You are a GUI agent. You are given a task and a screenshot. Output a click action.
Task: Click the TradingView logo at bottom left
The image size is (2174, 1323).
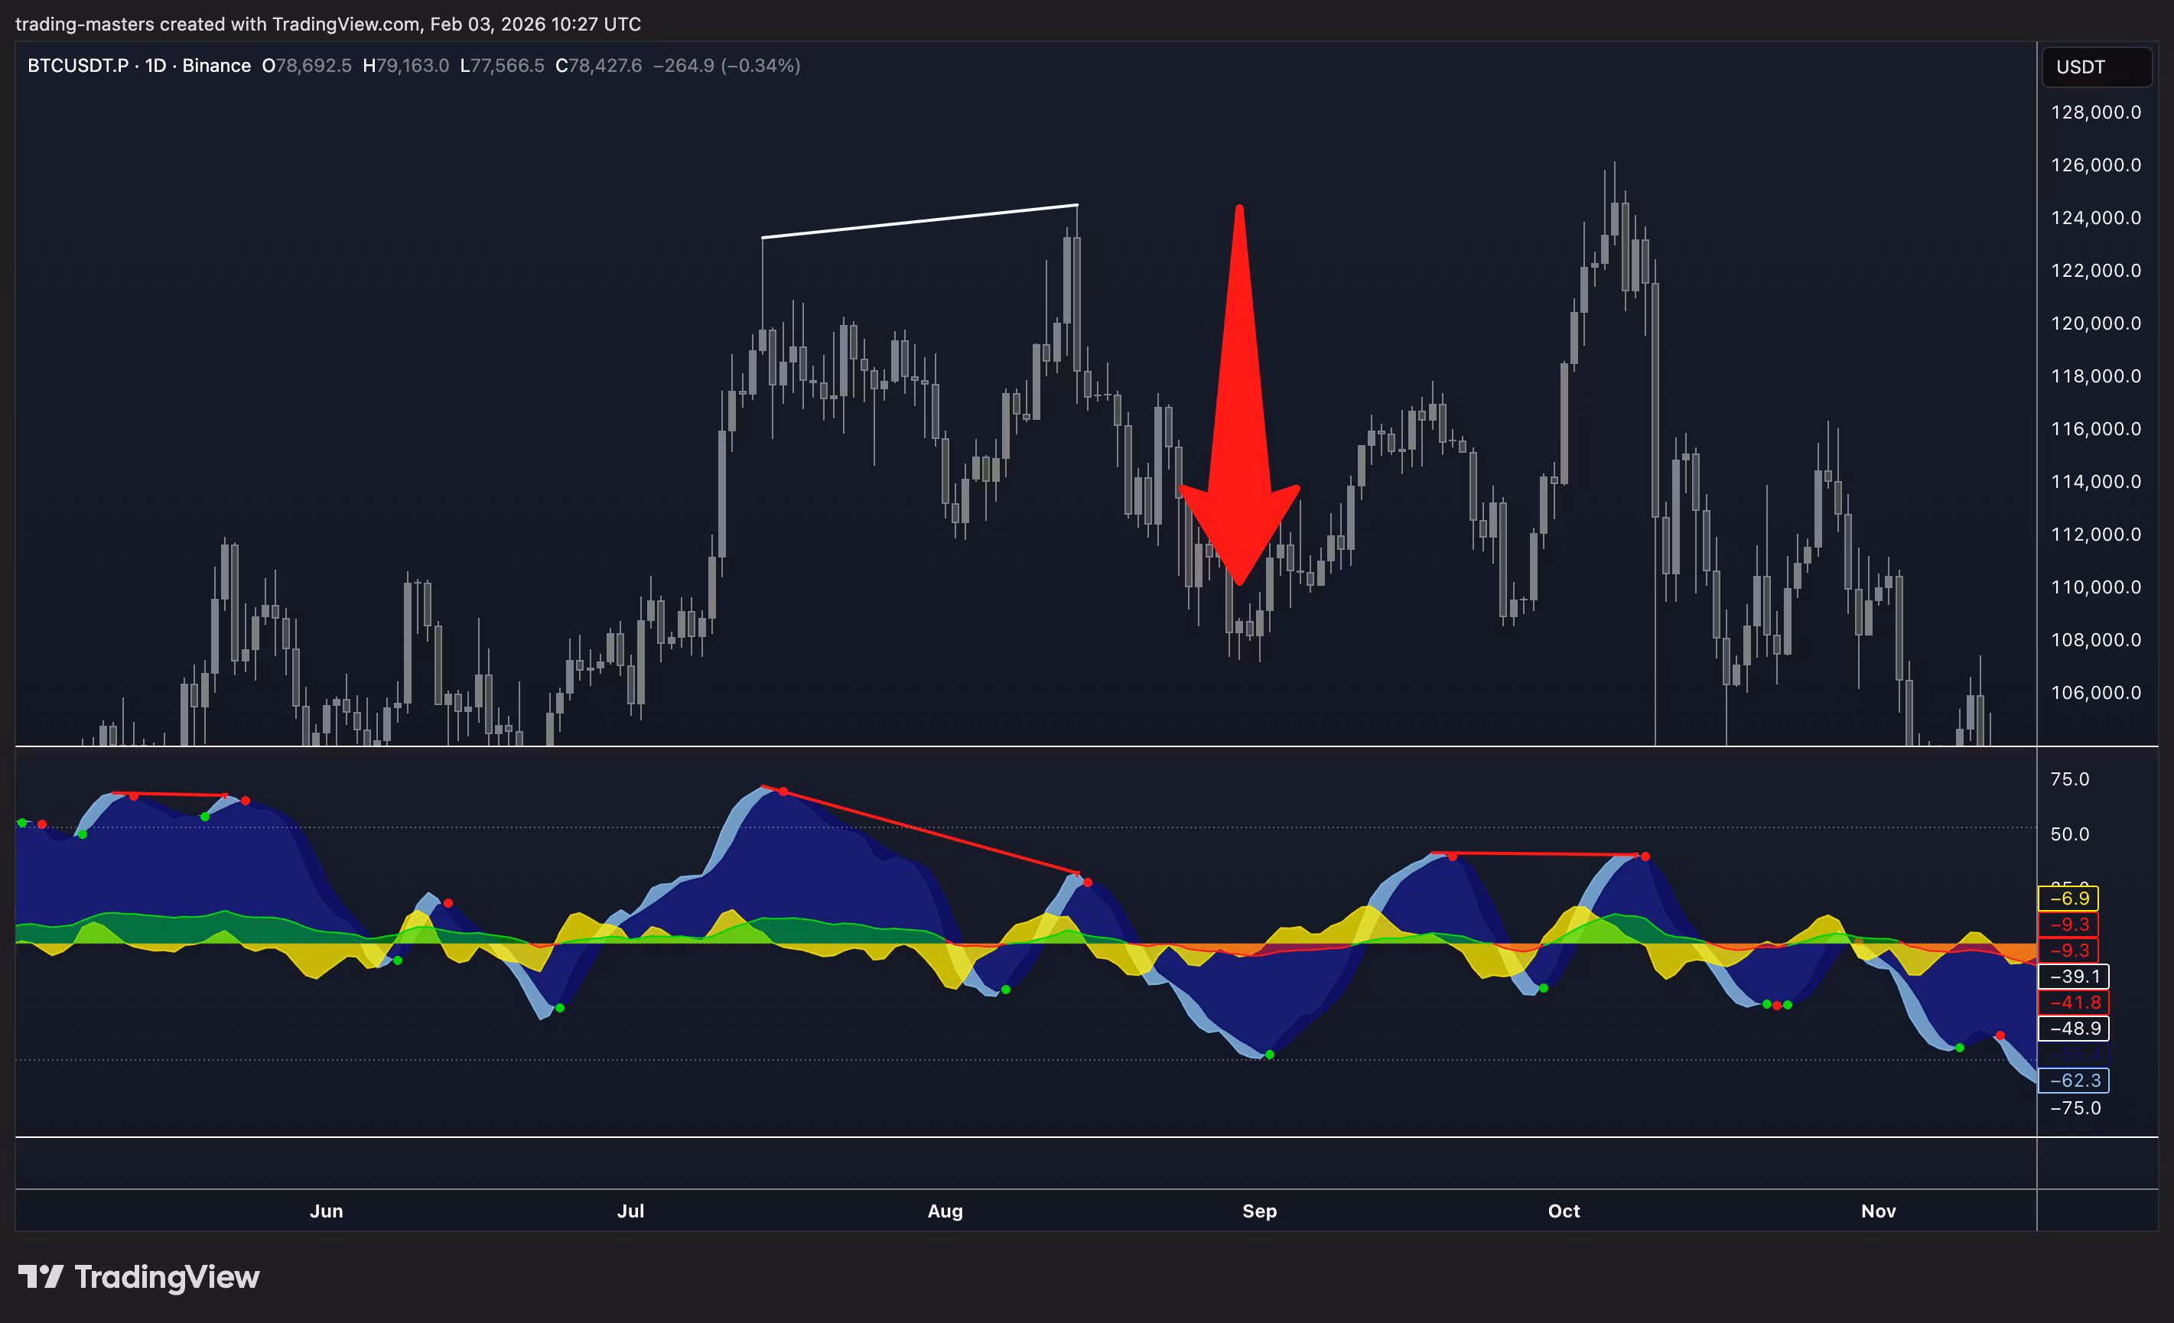click(138, 1276)
